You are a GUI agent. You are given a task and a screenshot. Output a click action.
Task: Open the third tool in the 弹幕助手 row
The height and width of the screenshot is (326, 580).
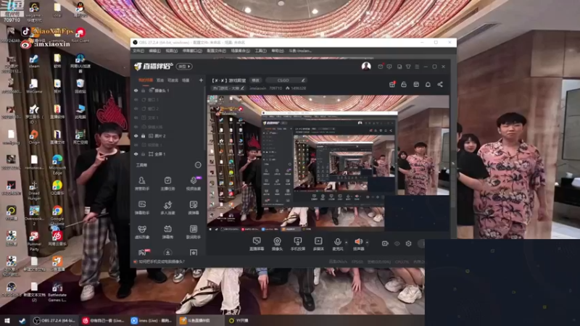coord(193,208)
